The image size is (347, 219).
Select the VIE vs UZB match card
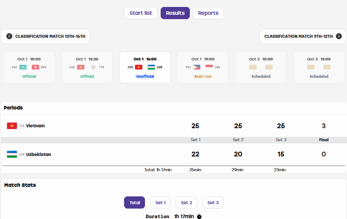tap(145, 67)
